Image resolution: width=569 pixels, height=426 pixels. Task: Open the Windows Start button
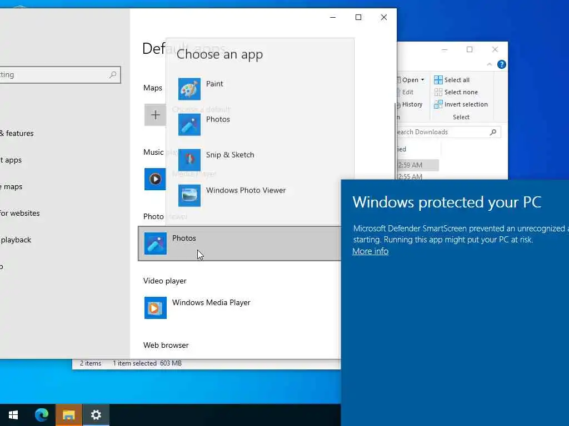click(13, 415)
